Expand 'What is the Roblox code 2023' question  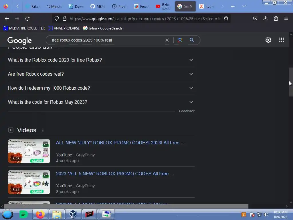click(101, 60)
